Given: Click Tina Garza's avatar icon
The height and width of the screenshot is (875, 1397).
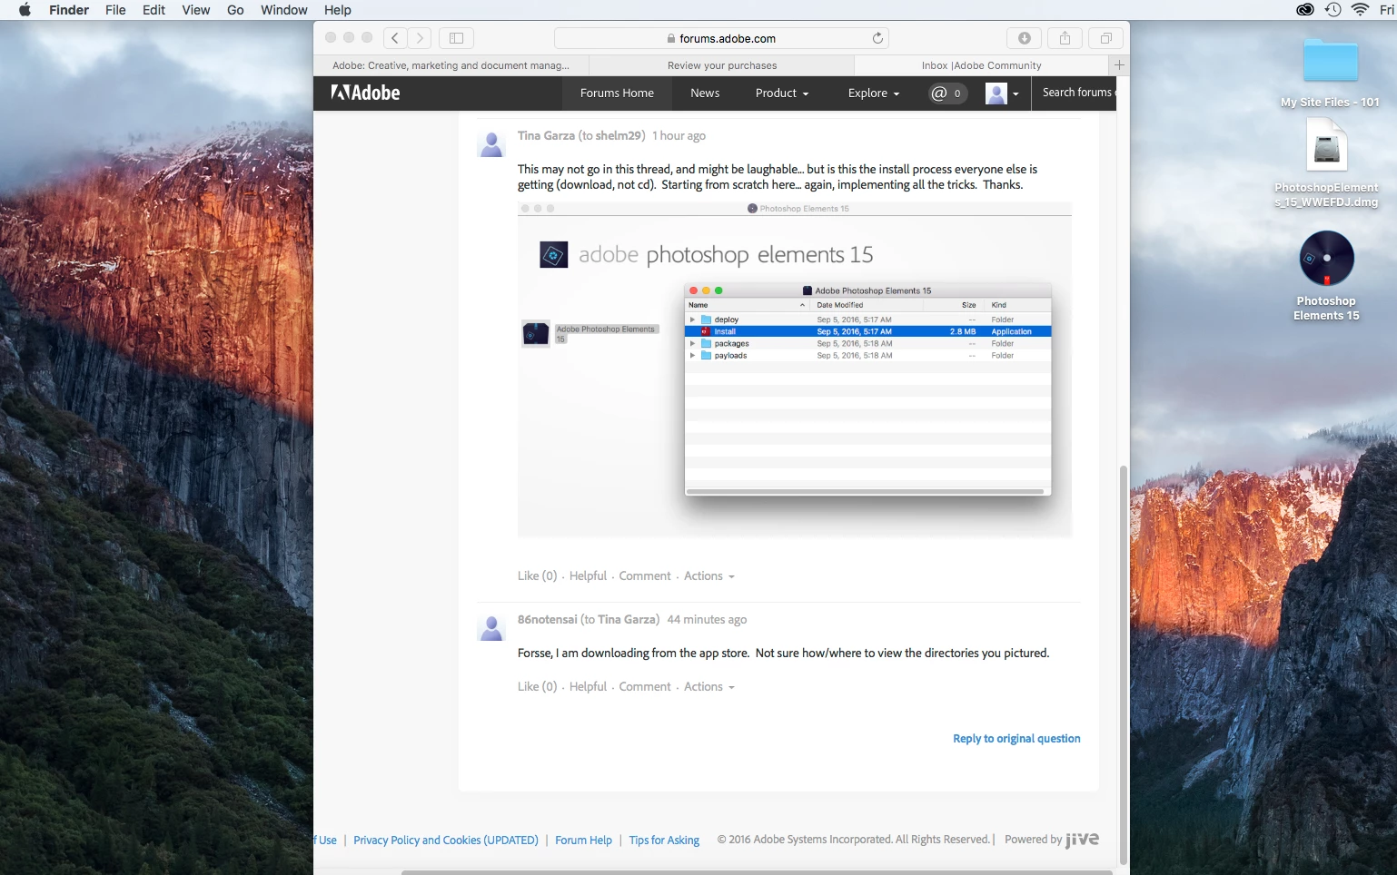Looking at the screenshot, I should click(x=491, y=143).
